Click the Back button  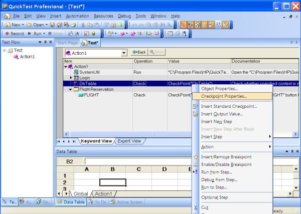click(x=139, y=52)
